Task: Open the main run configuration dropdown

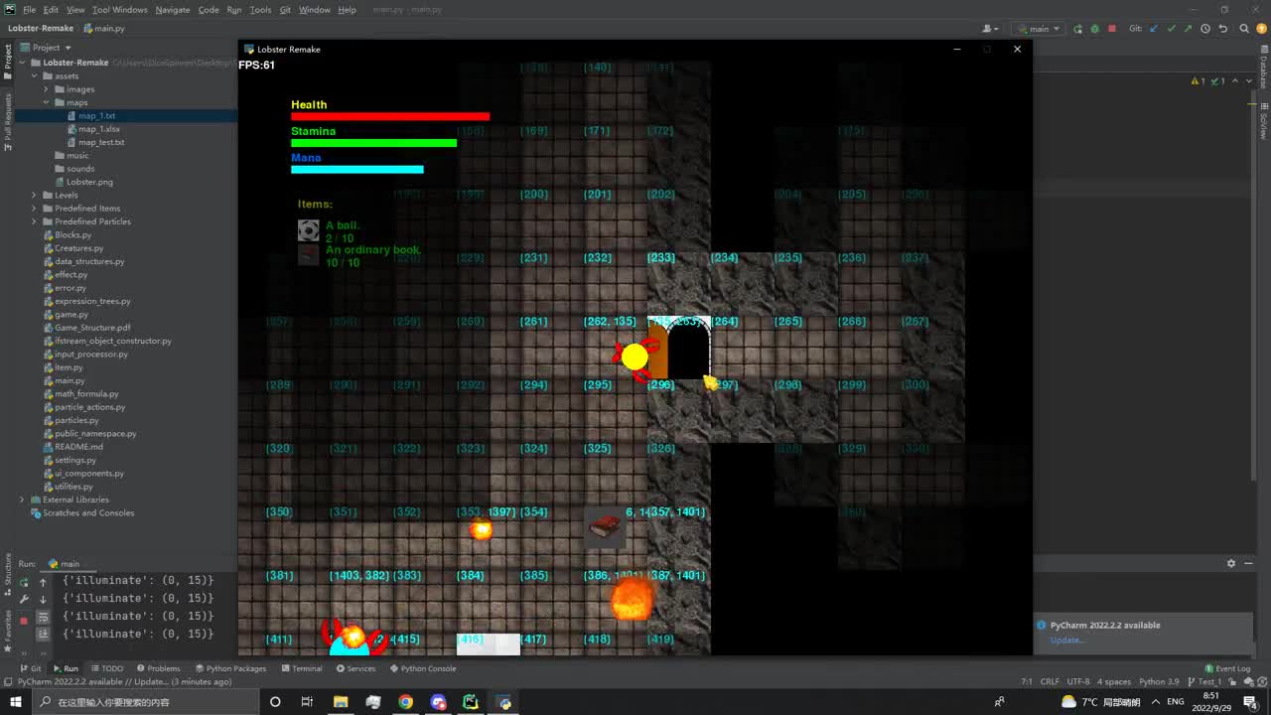Action: 1039,29
